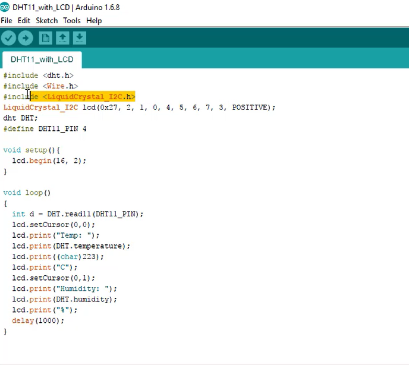The height and width of the screenshot is (365, 409).
Task: Click the Arduino logo in title bar
Action: pos(5,8)
